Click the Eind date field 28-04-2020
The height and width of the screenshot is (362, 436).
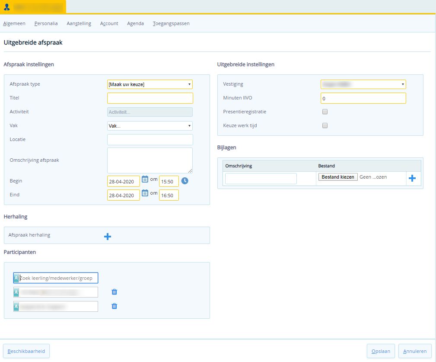[124, 195]
